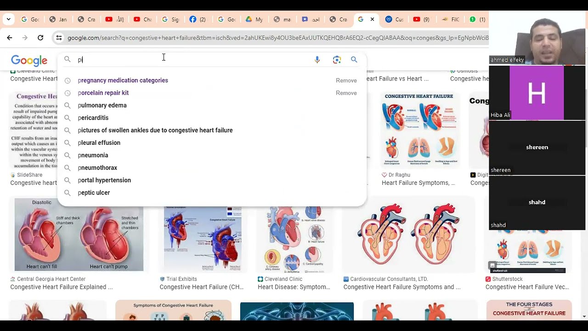Select suggestion pictures of swollen ankles
Viewport: 588px width, 331px height.
(155, 130)
